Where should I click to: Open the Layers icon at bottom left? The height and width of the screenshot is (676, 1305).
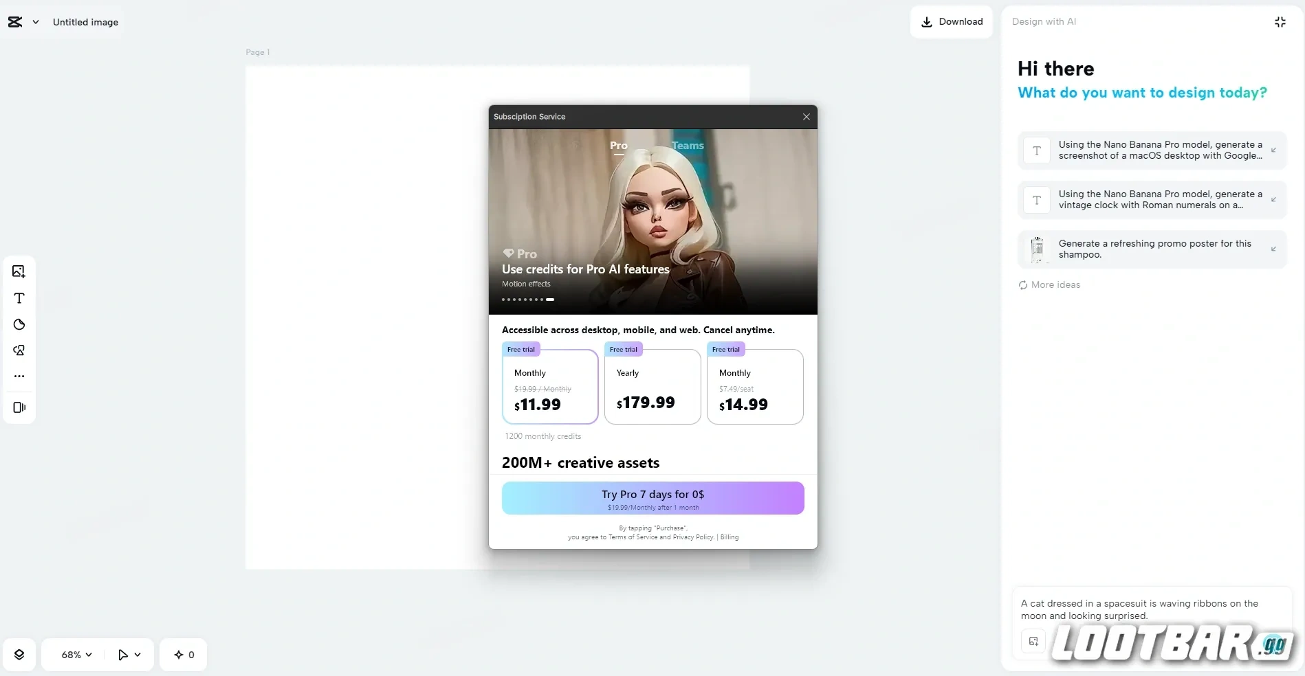coord(19,655)
